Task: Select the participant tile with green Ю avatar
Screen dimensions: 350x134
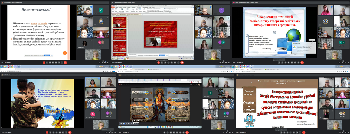Action: pos(101,10)
